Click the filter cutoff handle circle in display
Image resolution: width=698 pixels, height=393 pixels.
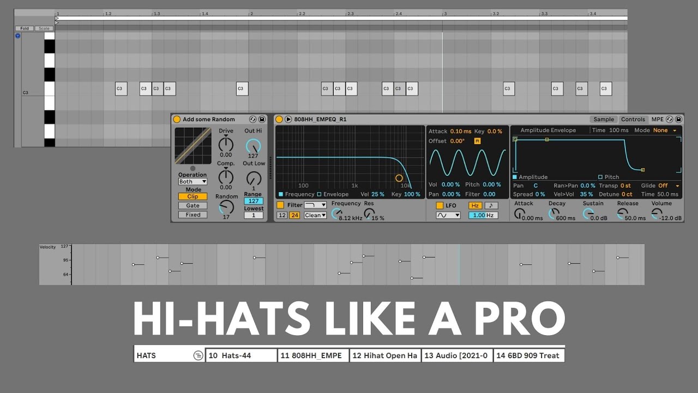coord(399,178)
